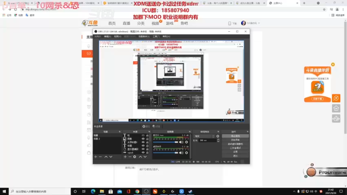This screenshot has height=195, width=347.
Task: Open the OBS View menu
Action: [118, 36]
